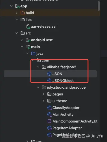Screen dimensions: 107x142
Task: Click the androidTest module folder icon
Action: (x=28, y=40)
